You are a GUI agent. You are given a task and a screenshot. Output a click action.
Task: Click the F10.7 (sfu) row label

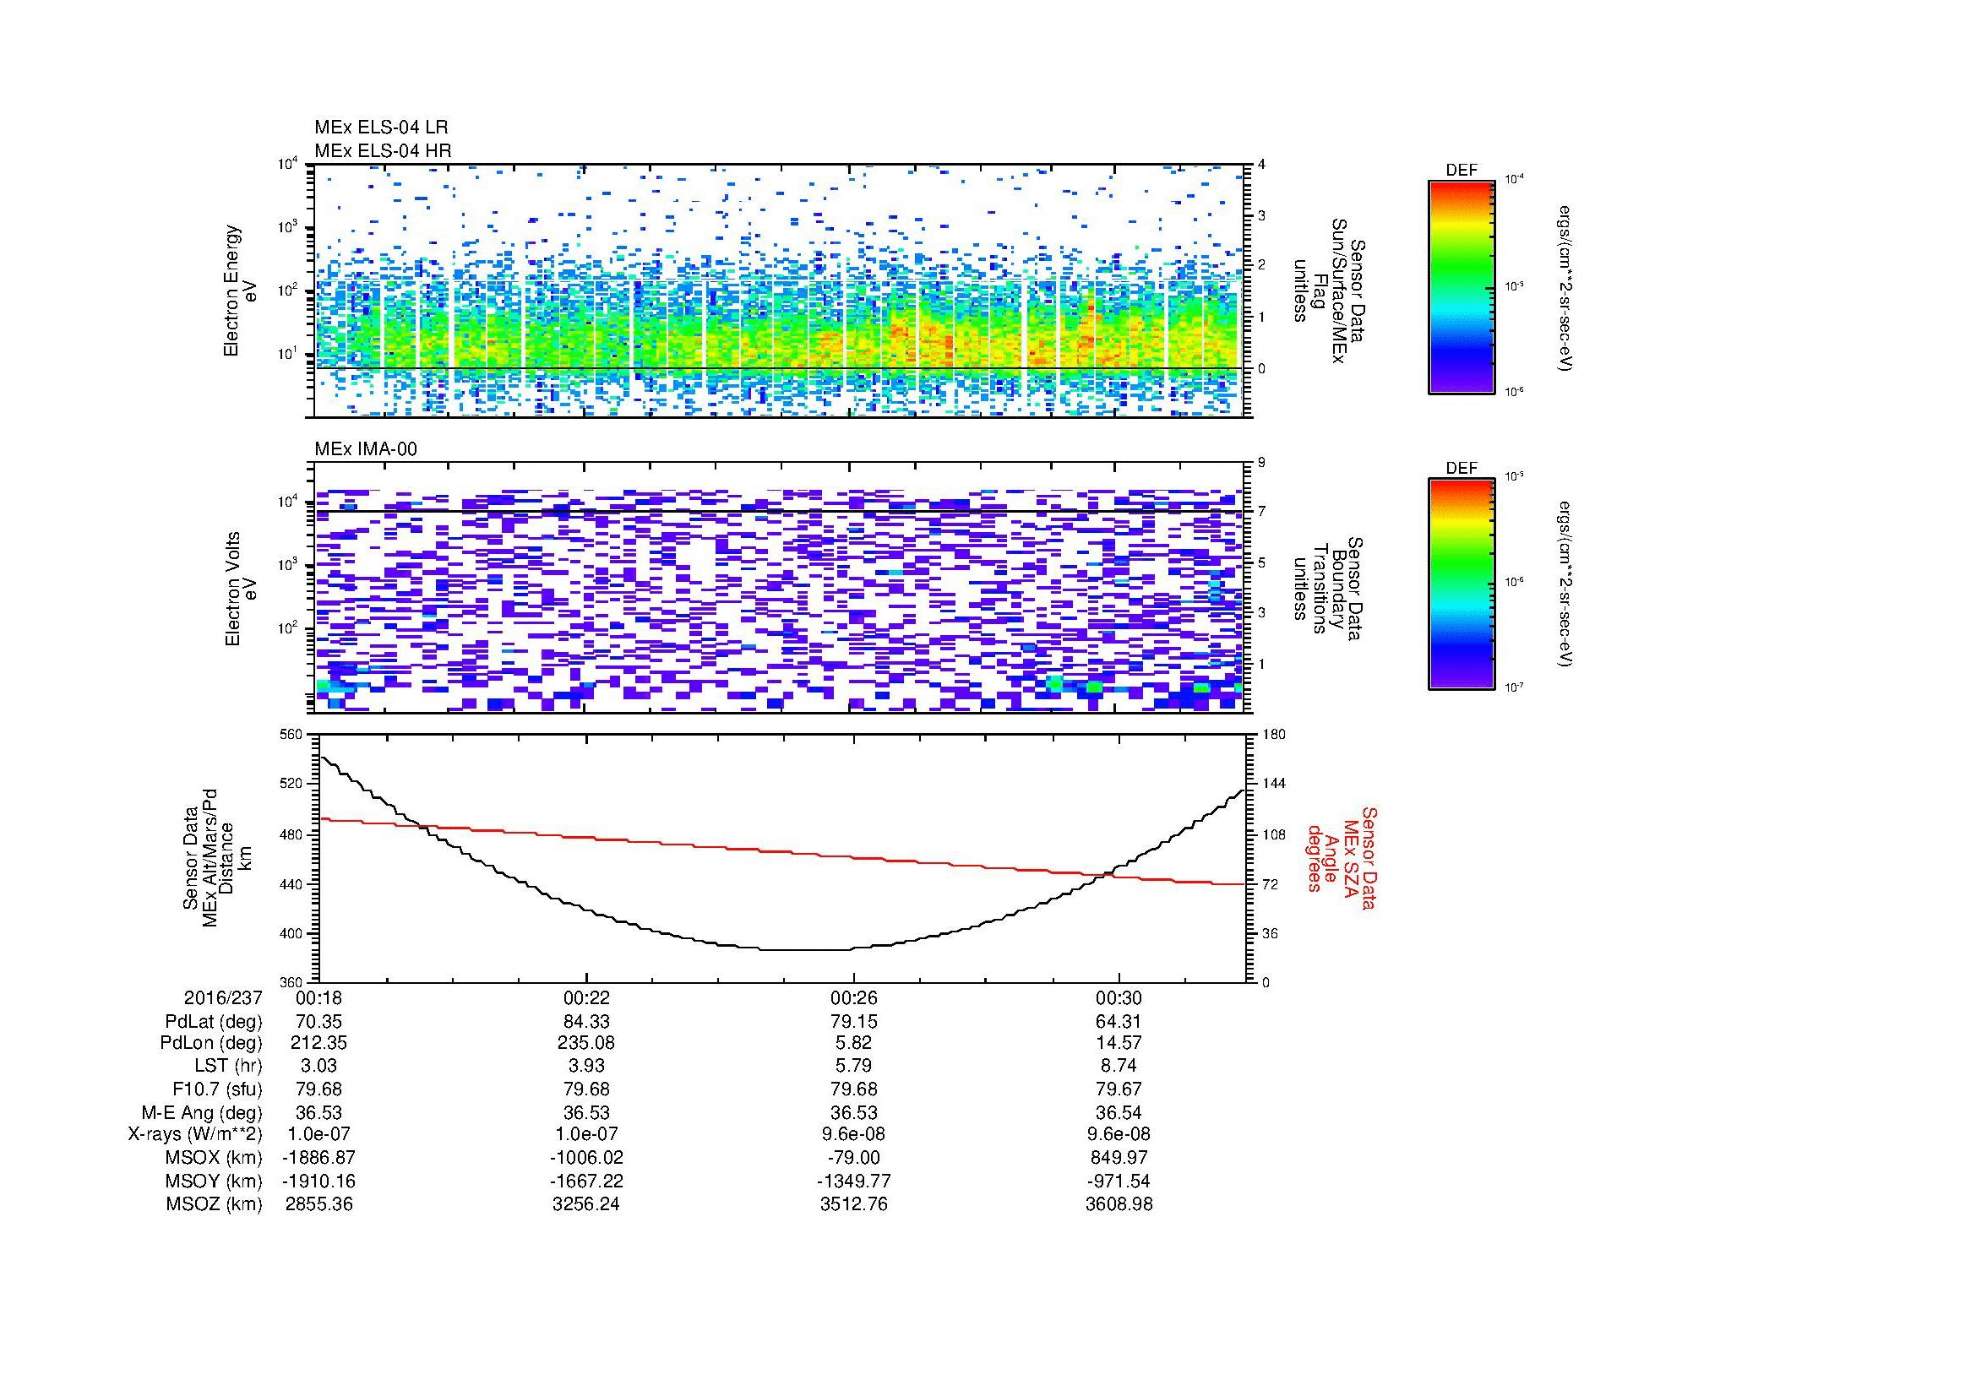pos(217,1089)
